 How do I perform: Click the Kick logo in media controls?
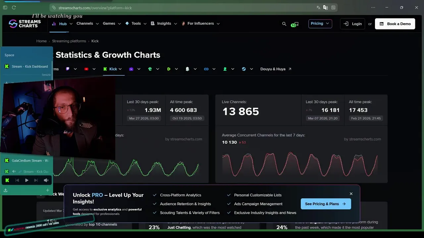pyautogui.click(x=7, y=180)
